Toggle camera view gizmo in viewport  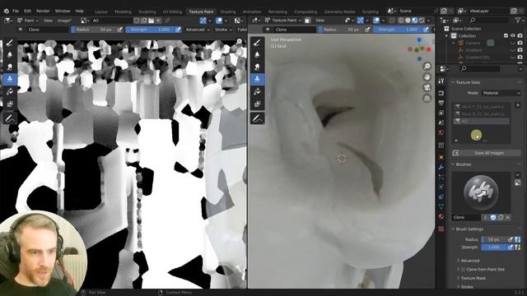point(427,88)
